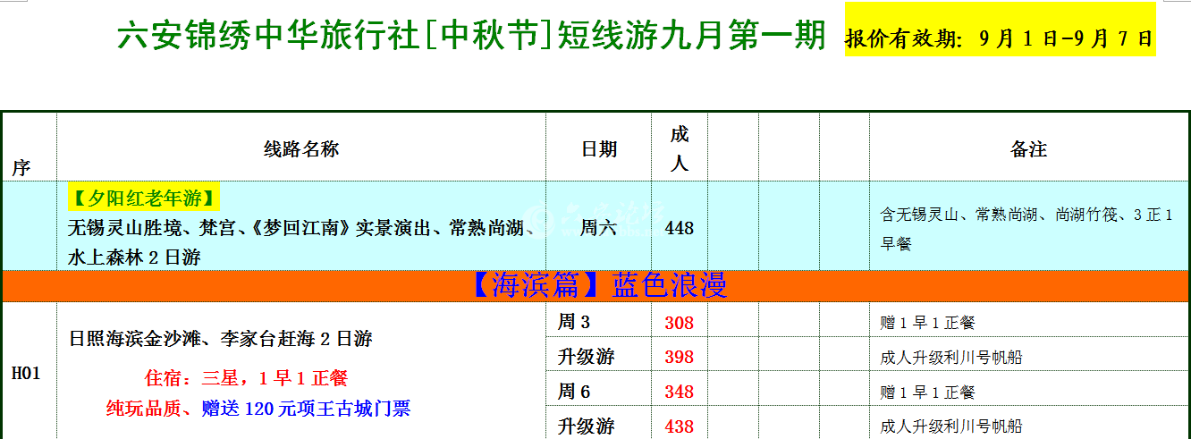The image size is (1191, 439).
Task: Select the 成人 price column header
Action: click(680, 149)
